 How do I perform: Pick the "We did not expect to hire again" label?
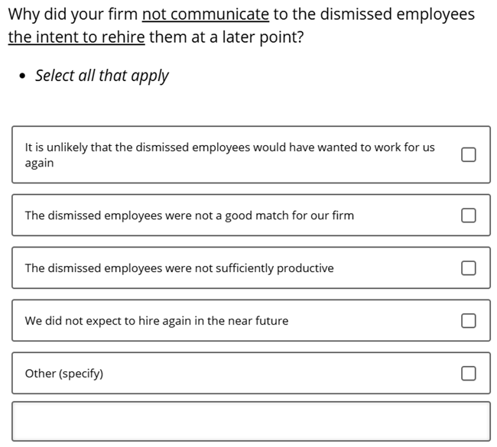coord(107,321)
